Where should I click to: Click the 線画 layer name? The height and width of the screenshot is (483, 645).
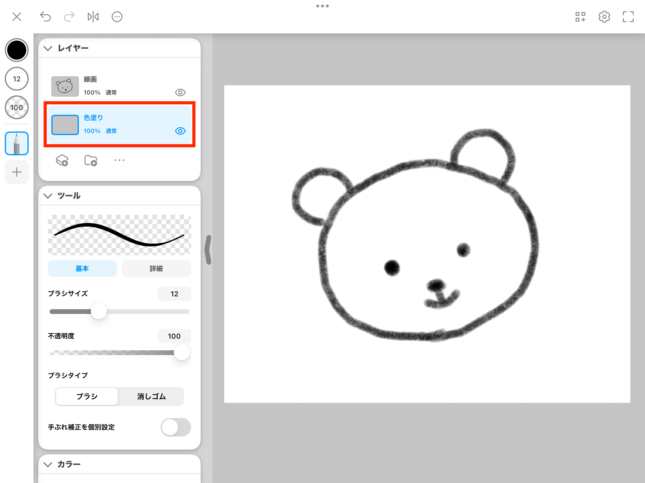click(x=90, y=79)
